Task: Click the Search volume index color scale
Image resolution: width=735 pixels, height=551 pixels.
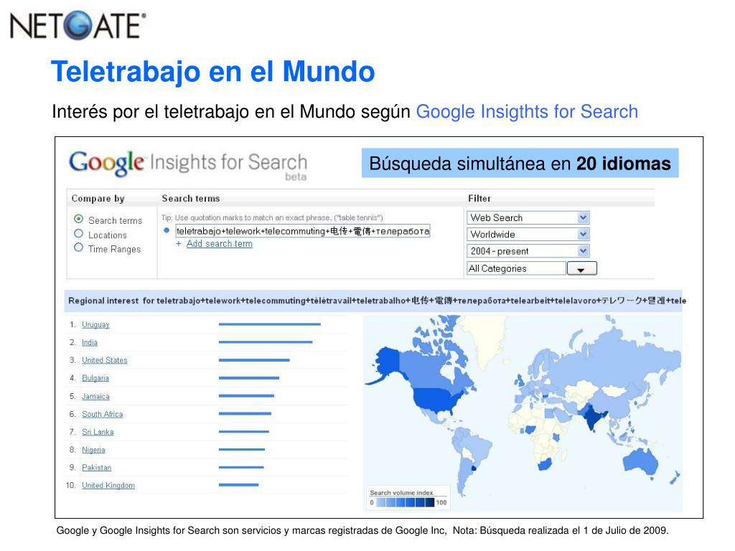Action: click(406, 503)
